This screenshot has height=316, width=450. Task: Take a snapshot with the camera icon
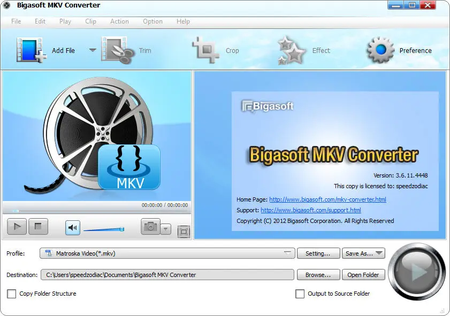[150, 227]
